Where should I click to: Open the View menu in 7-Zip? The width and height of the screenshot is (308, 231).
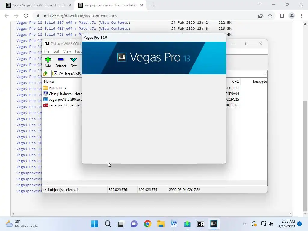(67, 51)
